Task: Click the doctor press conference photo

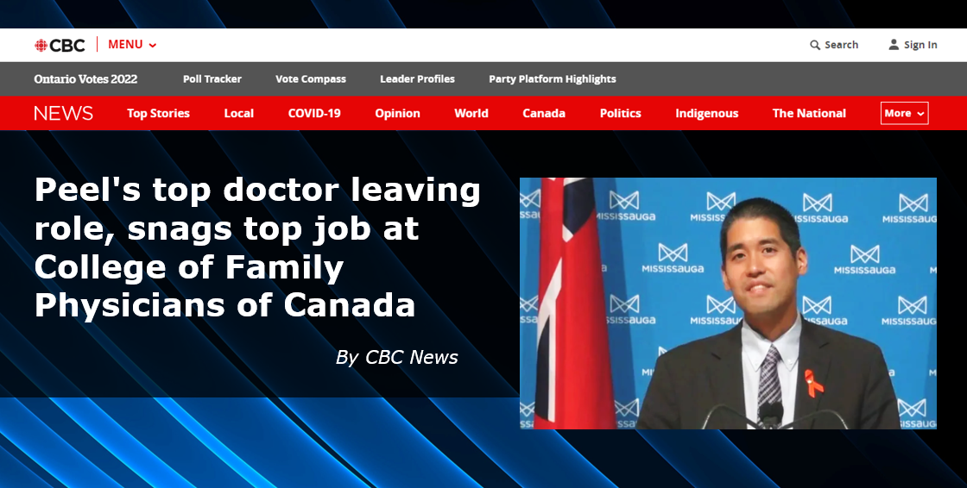Action: (x=729, y=303)
